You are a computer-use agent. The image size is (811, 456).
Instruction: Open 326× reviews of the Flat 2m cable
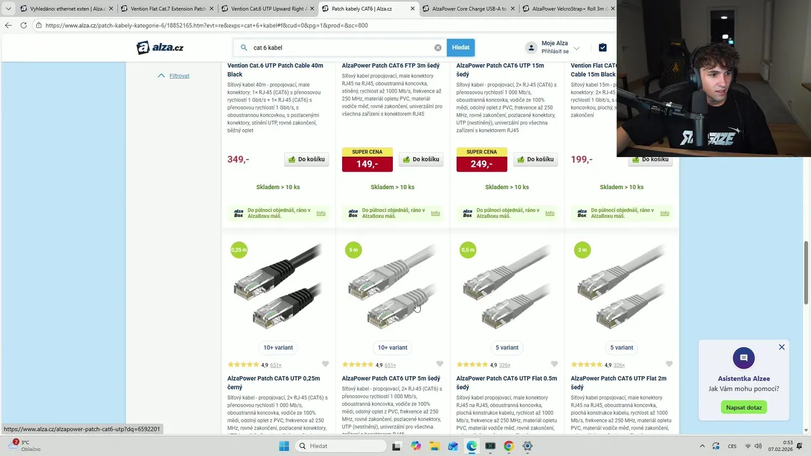click(619, 365)
